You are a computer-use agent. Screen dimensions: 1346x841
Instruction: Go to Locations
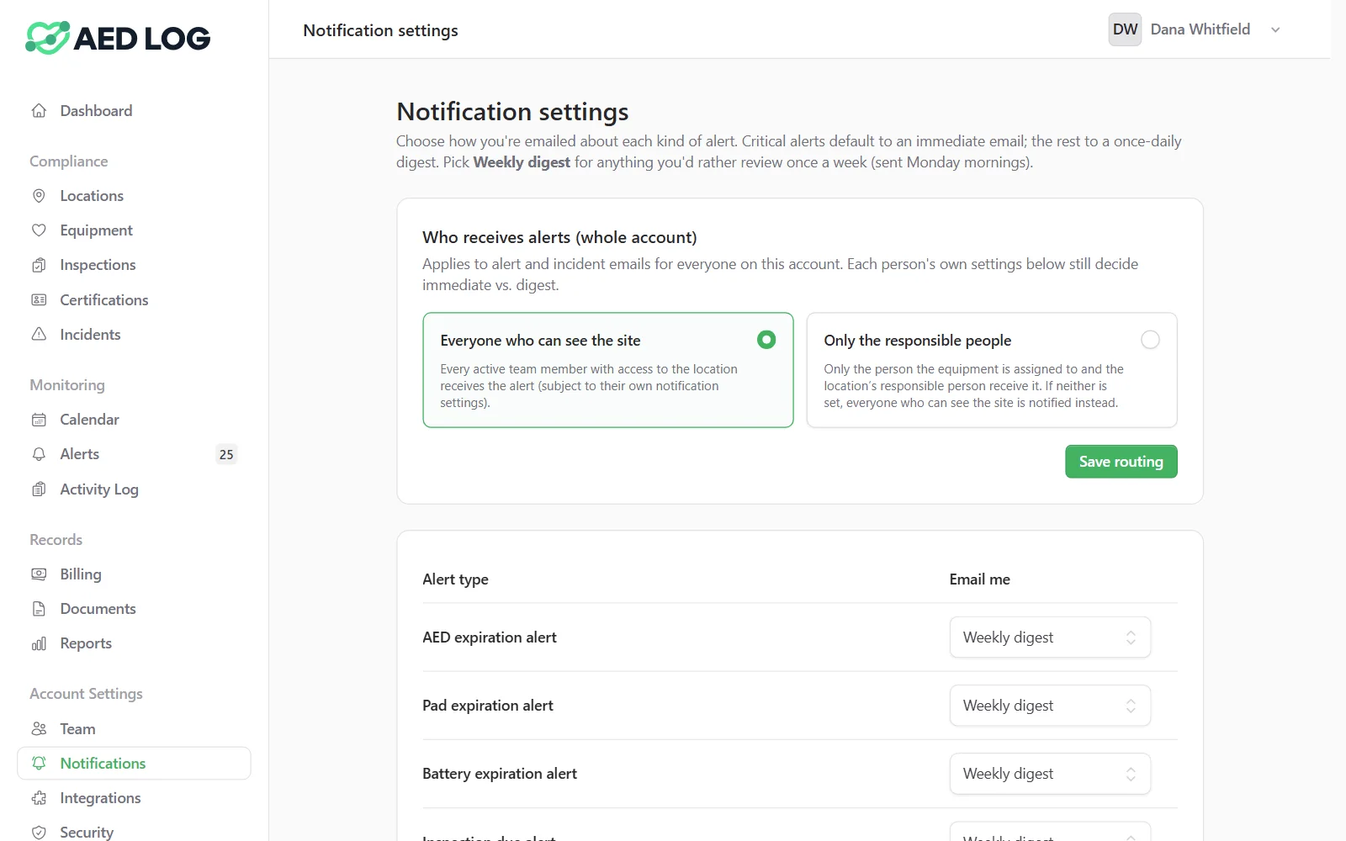pos(134,196)
